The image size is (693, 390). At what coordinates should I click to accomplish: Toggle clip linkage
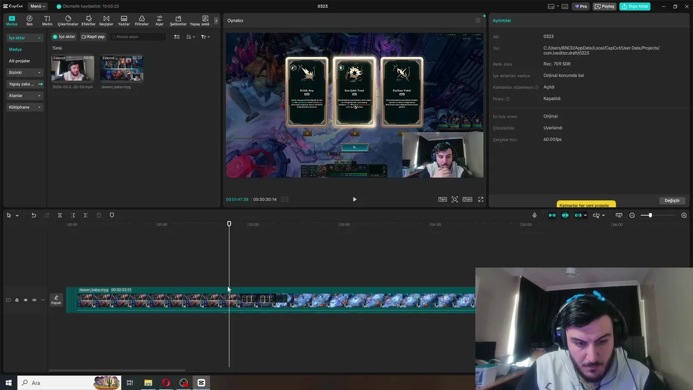[578, 216]
